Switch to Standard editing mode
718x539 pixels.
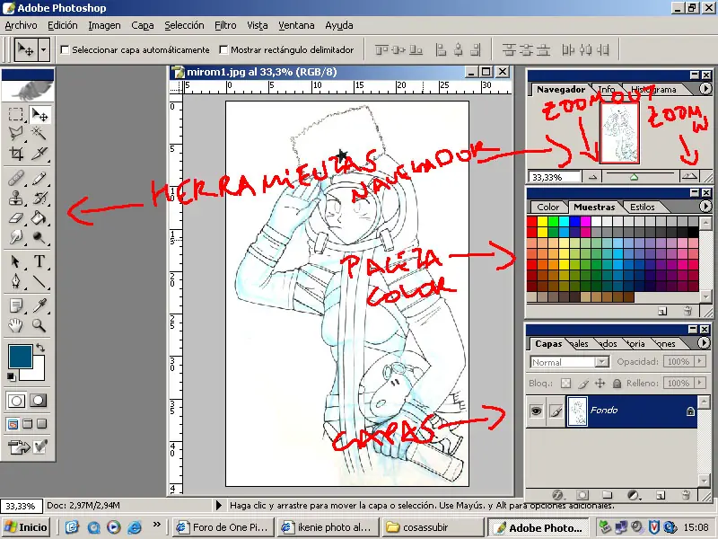[16, 401]
